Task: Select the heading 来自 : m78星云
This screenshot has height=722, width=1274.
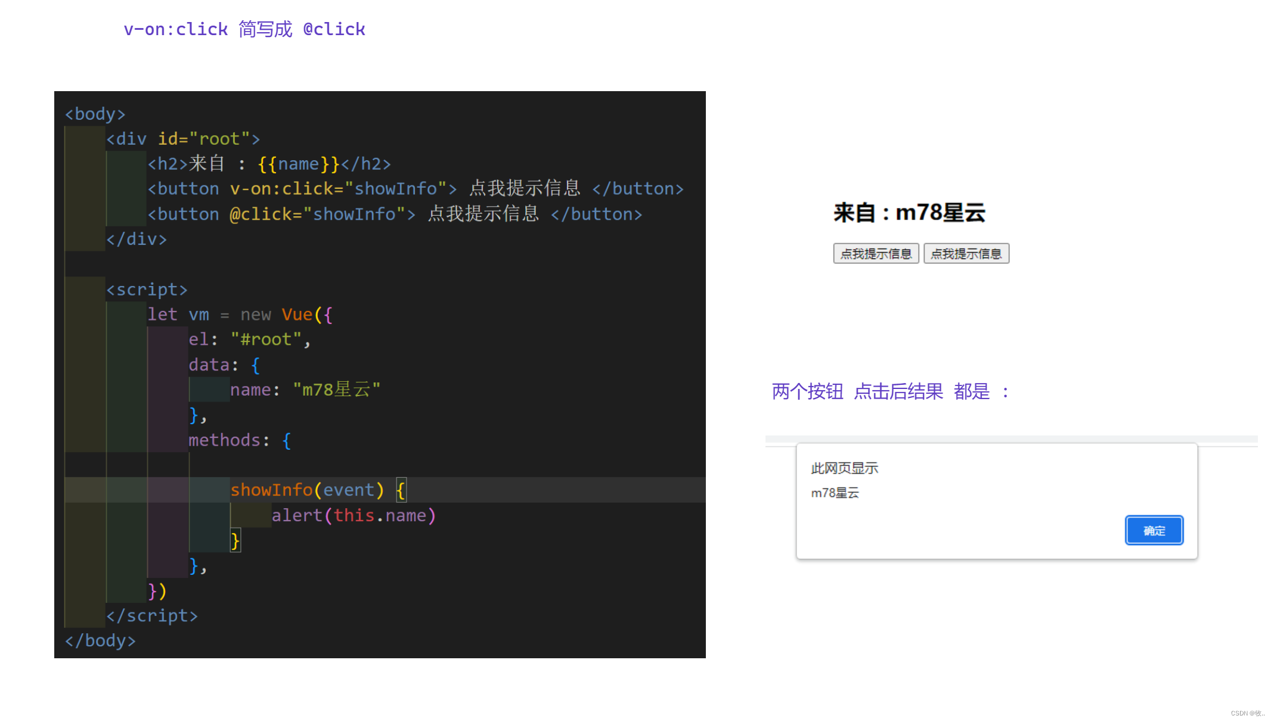Action: (909, 213)
